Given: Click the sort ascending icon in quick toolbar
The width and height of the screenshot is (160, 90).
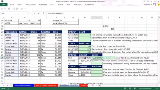Looking at the screenshot, I should pos(2,9).
